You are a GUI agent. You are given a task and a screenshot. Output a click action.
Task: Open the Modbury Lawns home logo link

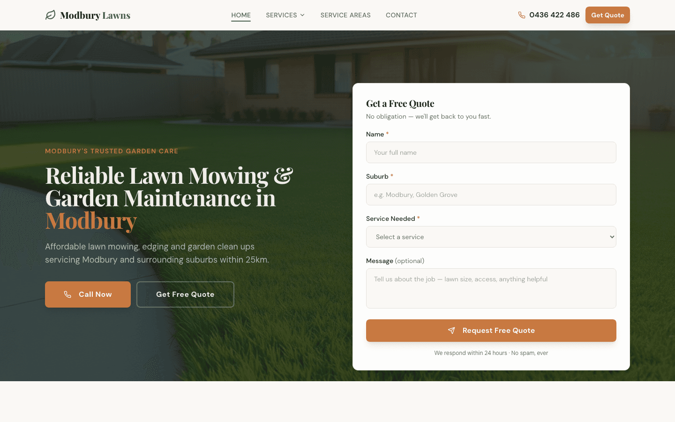pos(88,15)
